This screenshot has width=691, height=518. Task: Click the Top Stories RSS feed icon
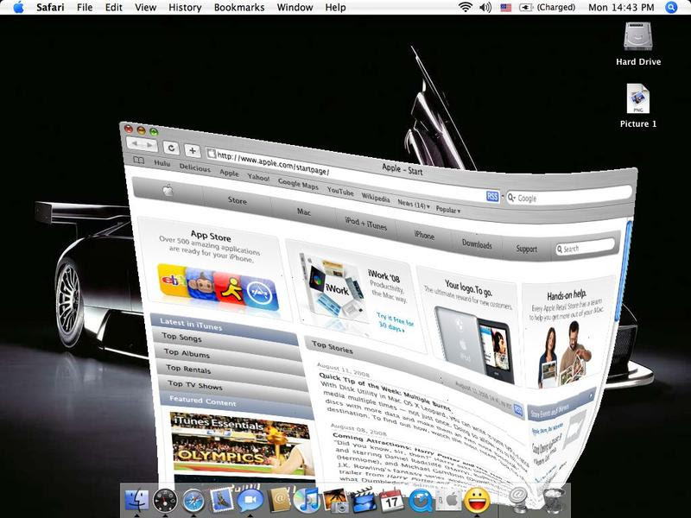(518, 411)
